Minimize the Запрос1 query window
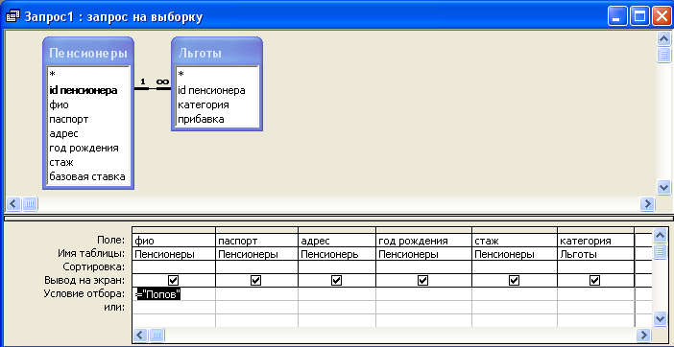Screen dimensions: 674x347 tap(616, 17)
